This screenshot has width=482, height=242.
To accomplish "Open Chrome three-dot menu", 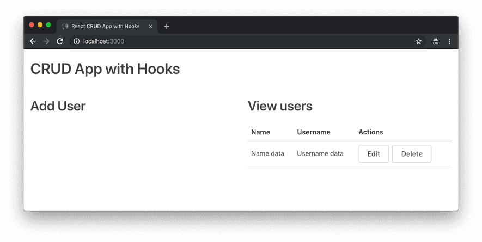I will tap(449, 41).
